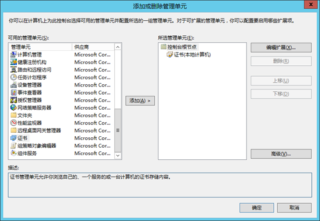This screenshot has height=221, width=320.
Task: Select 证书(本地计算机) tree node
Action: [x=192, y=55]
